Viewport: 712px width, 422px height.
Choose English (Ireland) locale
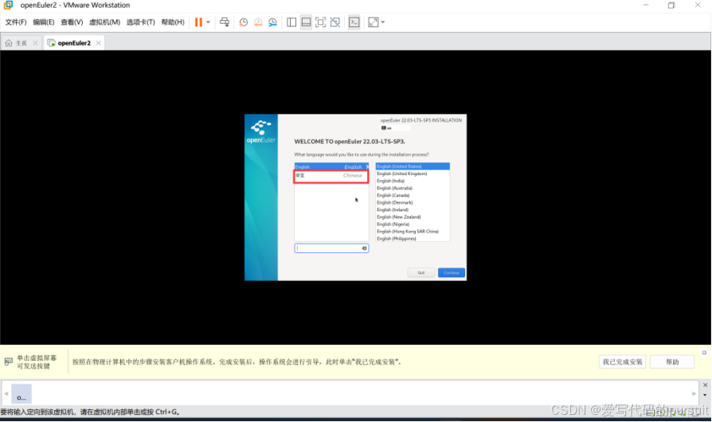(413, 210)
